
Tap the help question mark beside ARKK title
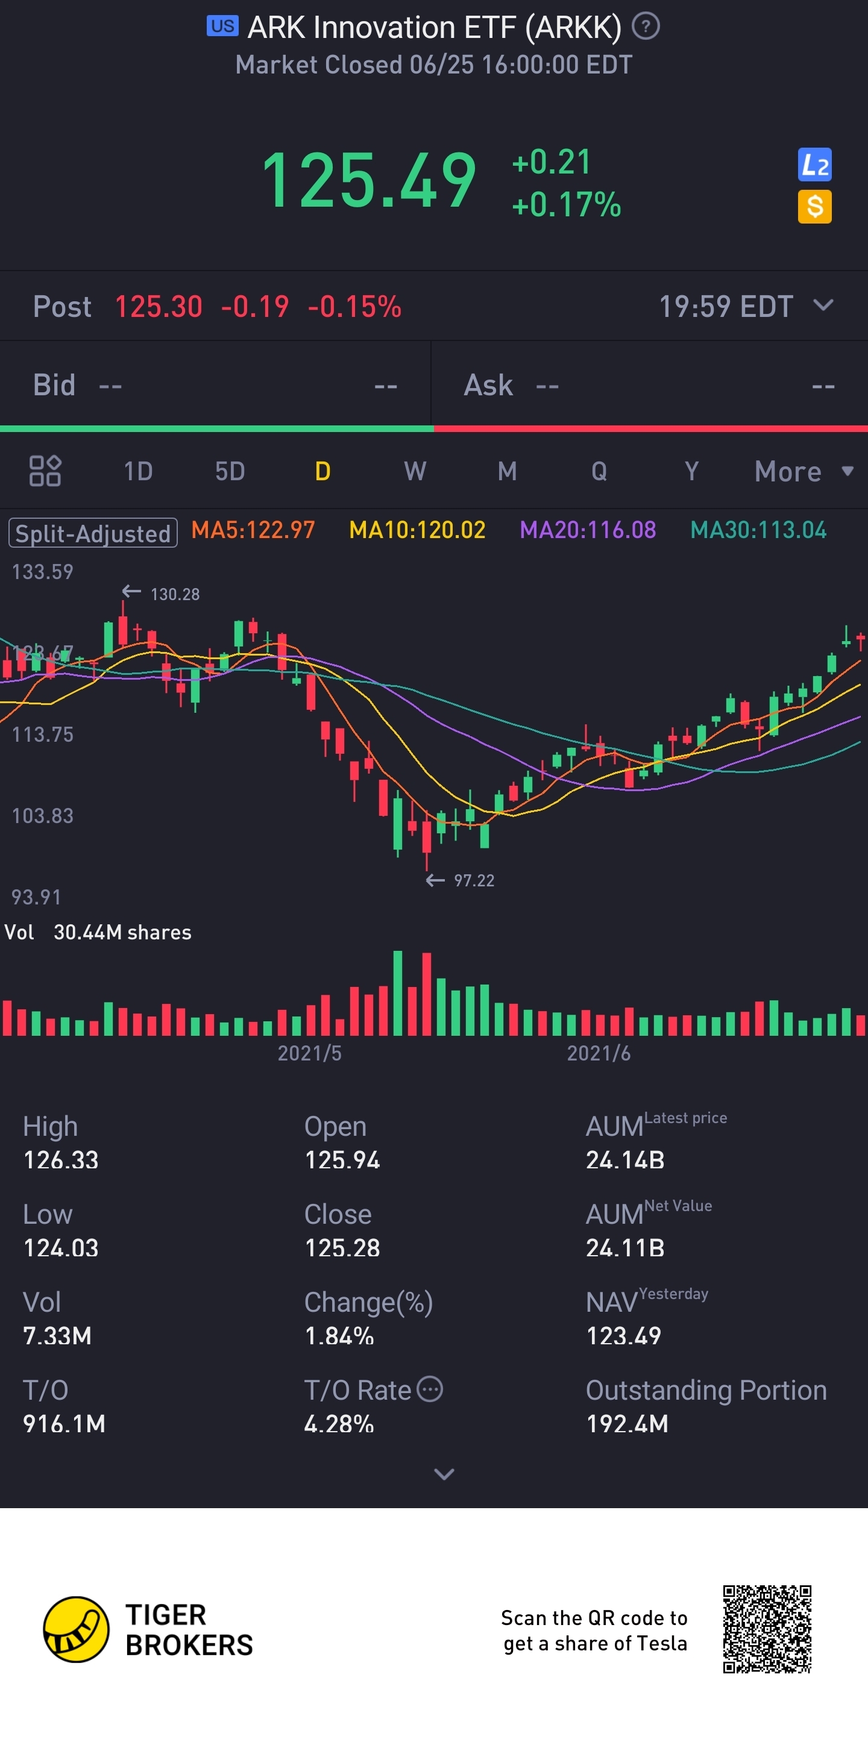click(646, 27)
